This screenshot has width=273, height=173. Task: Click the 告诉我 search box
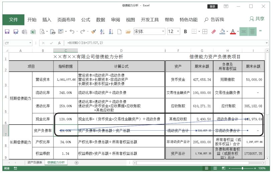(214, 20)
